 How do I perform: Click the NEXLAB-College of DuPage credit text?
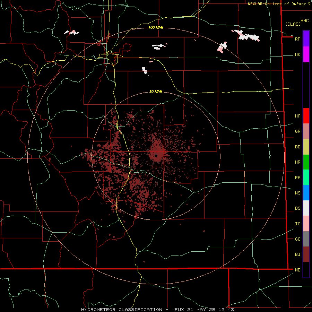coord(277,4)
